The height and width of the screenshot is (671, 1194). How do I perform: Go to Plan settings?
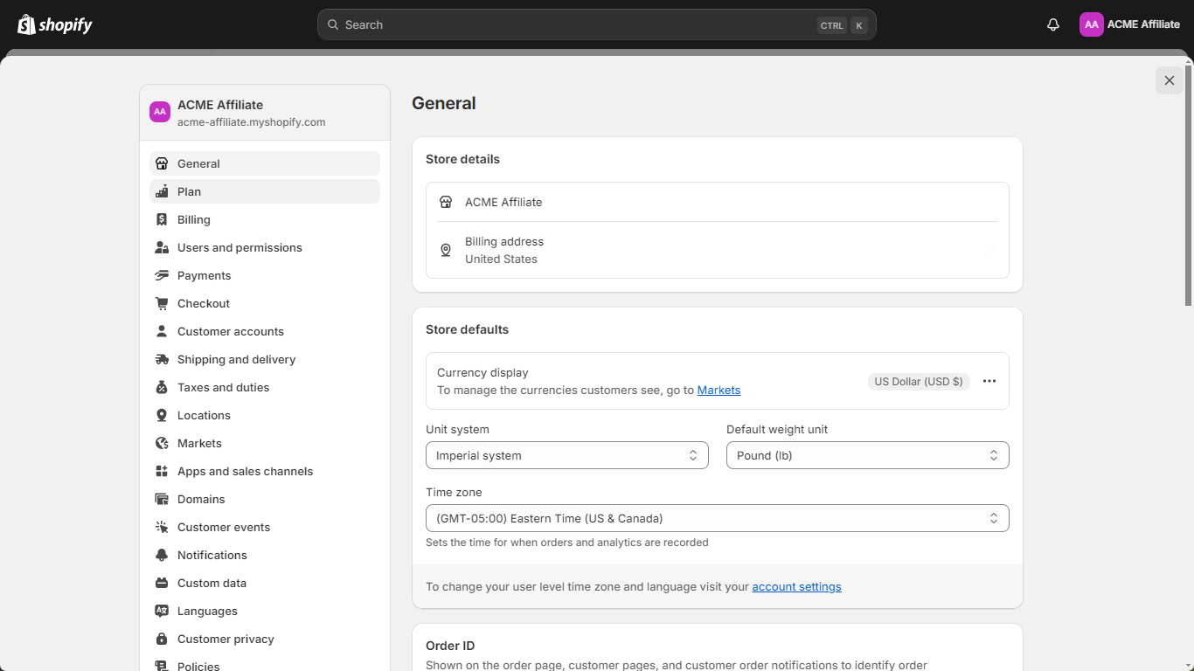(265, 191)
